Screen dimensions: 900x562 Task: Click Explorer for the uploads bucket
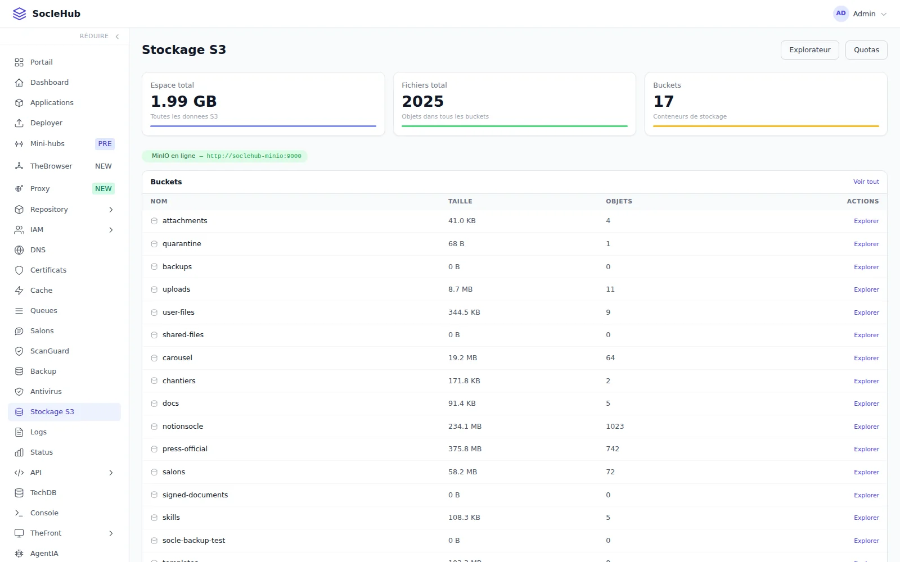[866, 290]
